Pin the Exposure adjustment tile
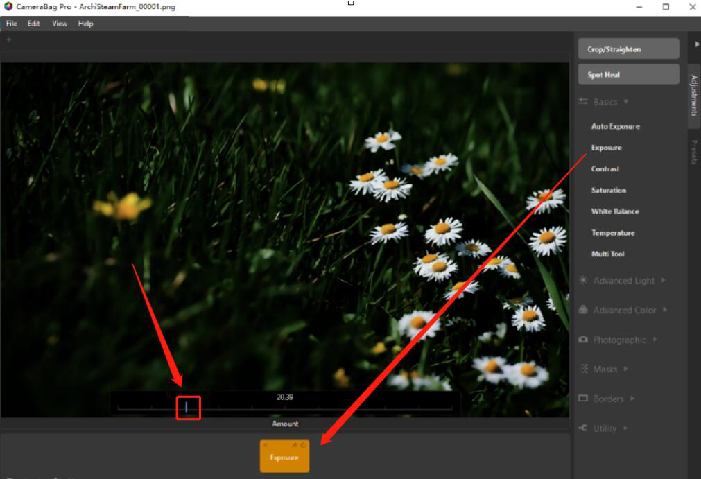This screenshot has width=701, height=479. (x=295, y=445)
